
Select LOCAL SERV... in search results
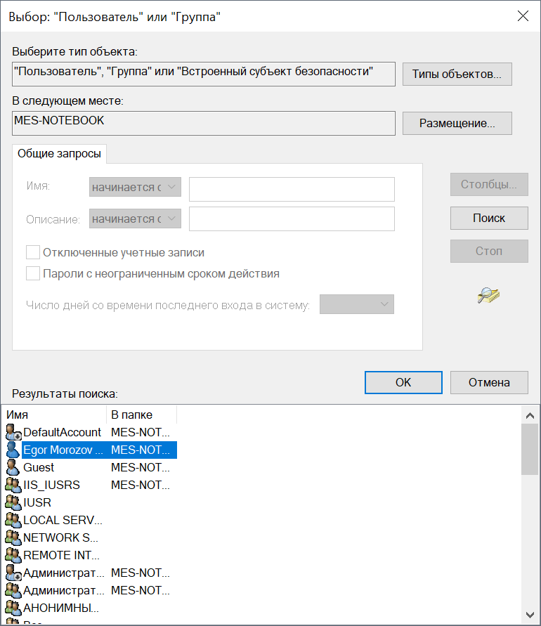click(x=63, y=520)
